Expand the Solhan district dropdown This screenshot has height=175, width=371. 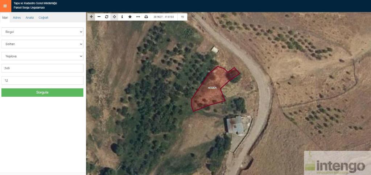pos(42,44)
